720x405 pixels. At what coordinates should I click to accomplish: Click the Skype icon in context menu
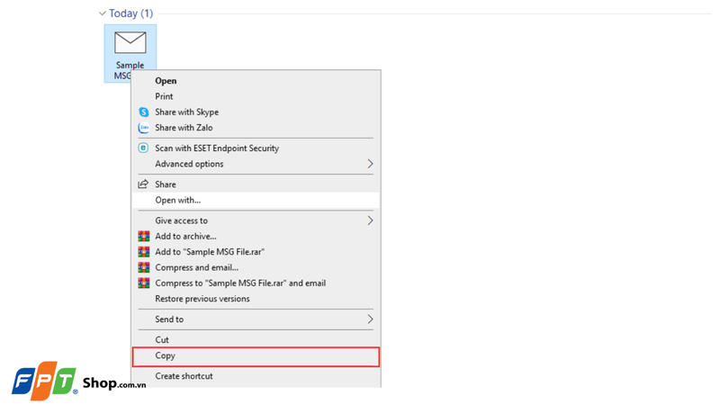pyautogui.click(x=143, y=112)
